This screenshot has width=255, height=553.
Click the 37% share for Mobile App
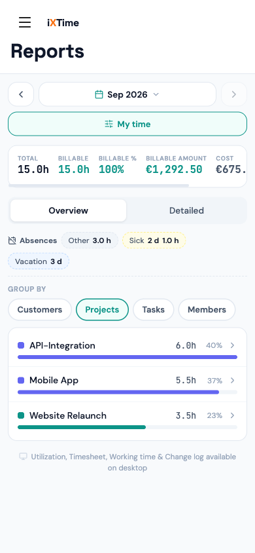[214, 381]
